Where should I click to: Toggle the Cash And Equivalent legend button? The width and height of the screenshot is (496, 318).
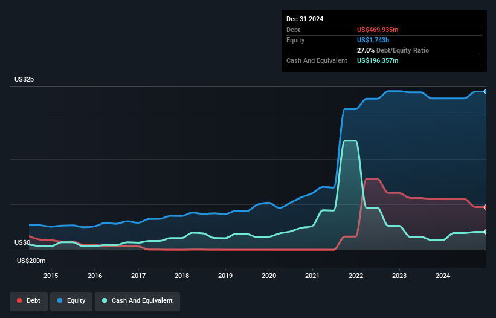(x=137, y=301)
